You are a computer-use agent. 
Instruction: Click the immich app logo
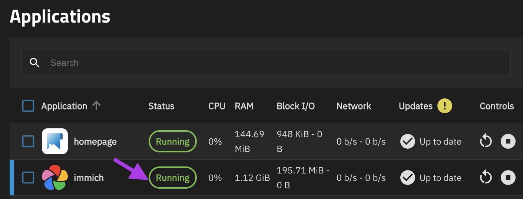coord(55,178)
